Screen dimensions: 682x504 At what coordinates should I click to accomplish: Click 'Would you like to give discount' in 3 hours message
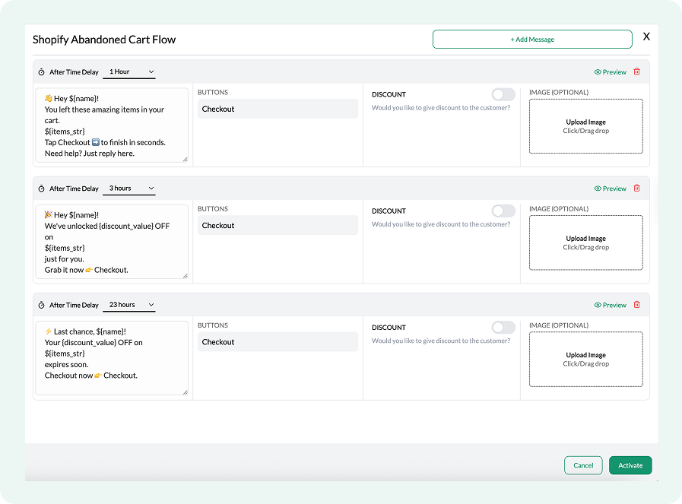[441, 224]
